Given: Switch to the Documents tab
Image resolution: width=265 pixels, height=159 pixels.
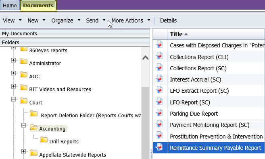Looking at the screenshot, I should 38,5.
